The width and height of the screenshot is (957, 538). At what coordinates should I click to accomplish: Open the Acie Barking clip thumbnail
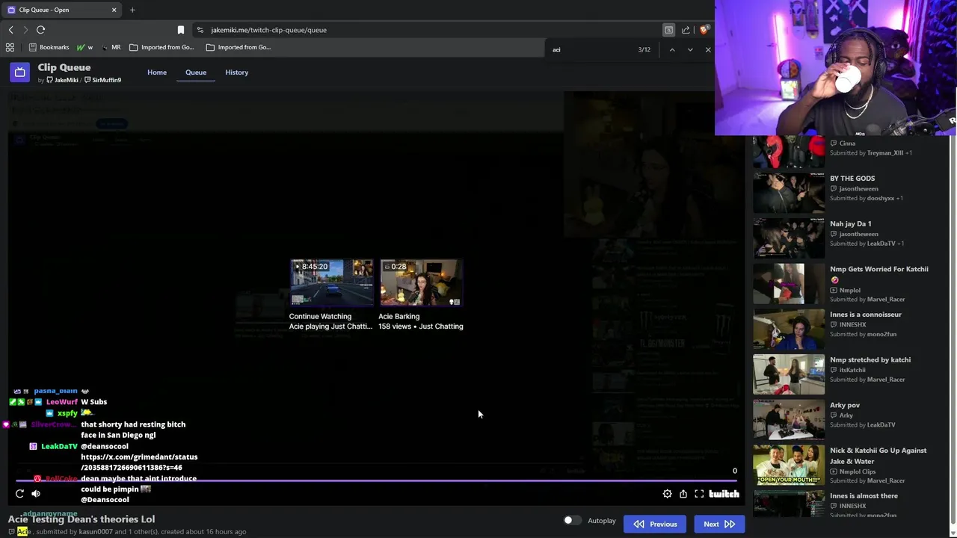pos(421,282)
